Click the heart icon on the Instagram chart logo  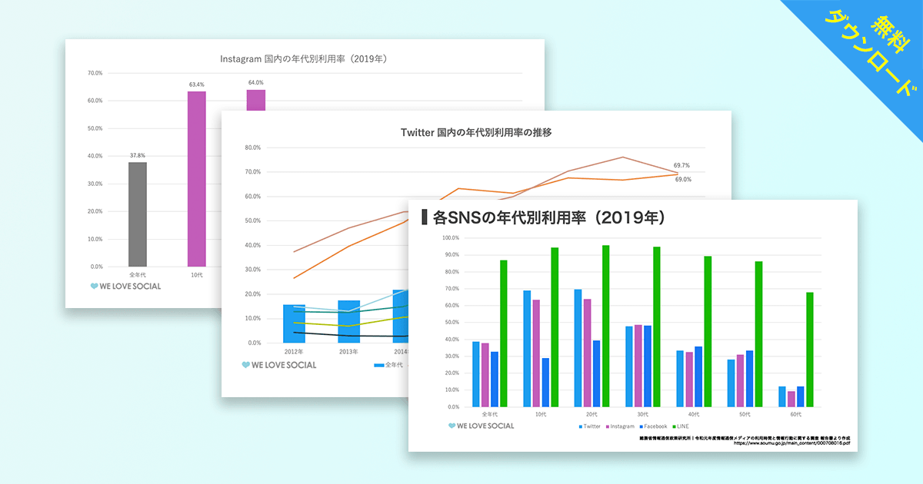tap(94, 286)
